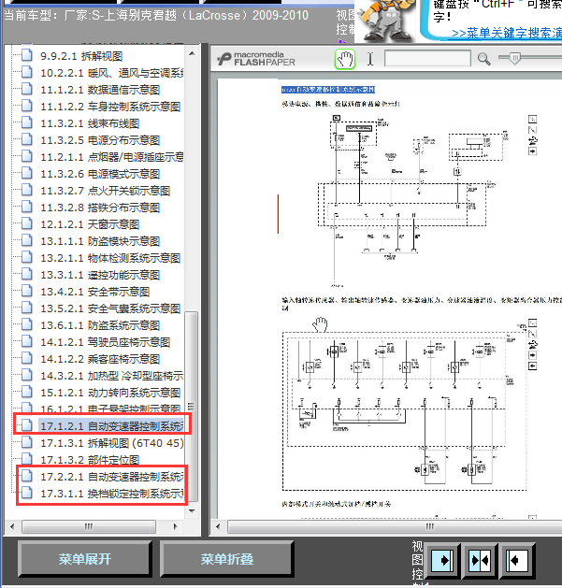This screenshot has height=588, width=562.
Task: Click tree panel horizontal scroll-right arrow
Action: tap(176, 526)
